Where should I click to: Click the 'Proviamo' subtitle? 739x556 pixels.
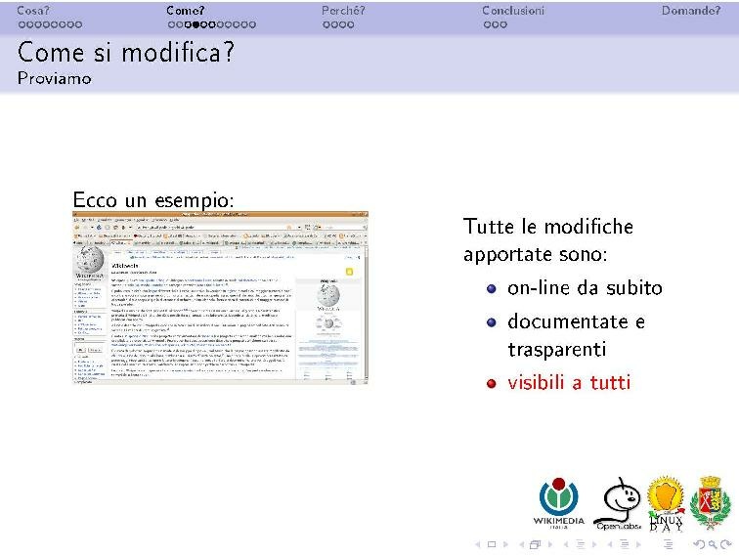pyautogui.click(x=54, y=78)
